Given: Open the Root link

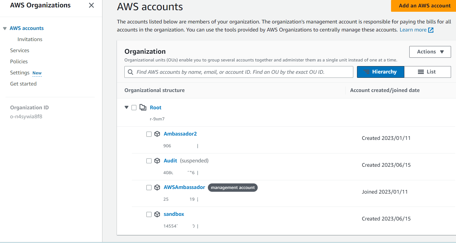Looking at the screenshot, I should [156, 107].
